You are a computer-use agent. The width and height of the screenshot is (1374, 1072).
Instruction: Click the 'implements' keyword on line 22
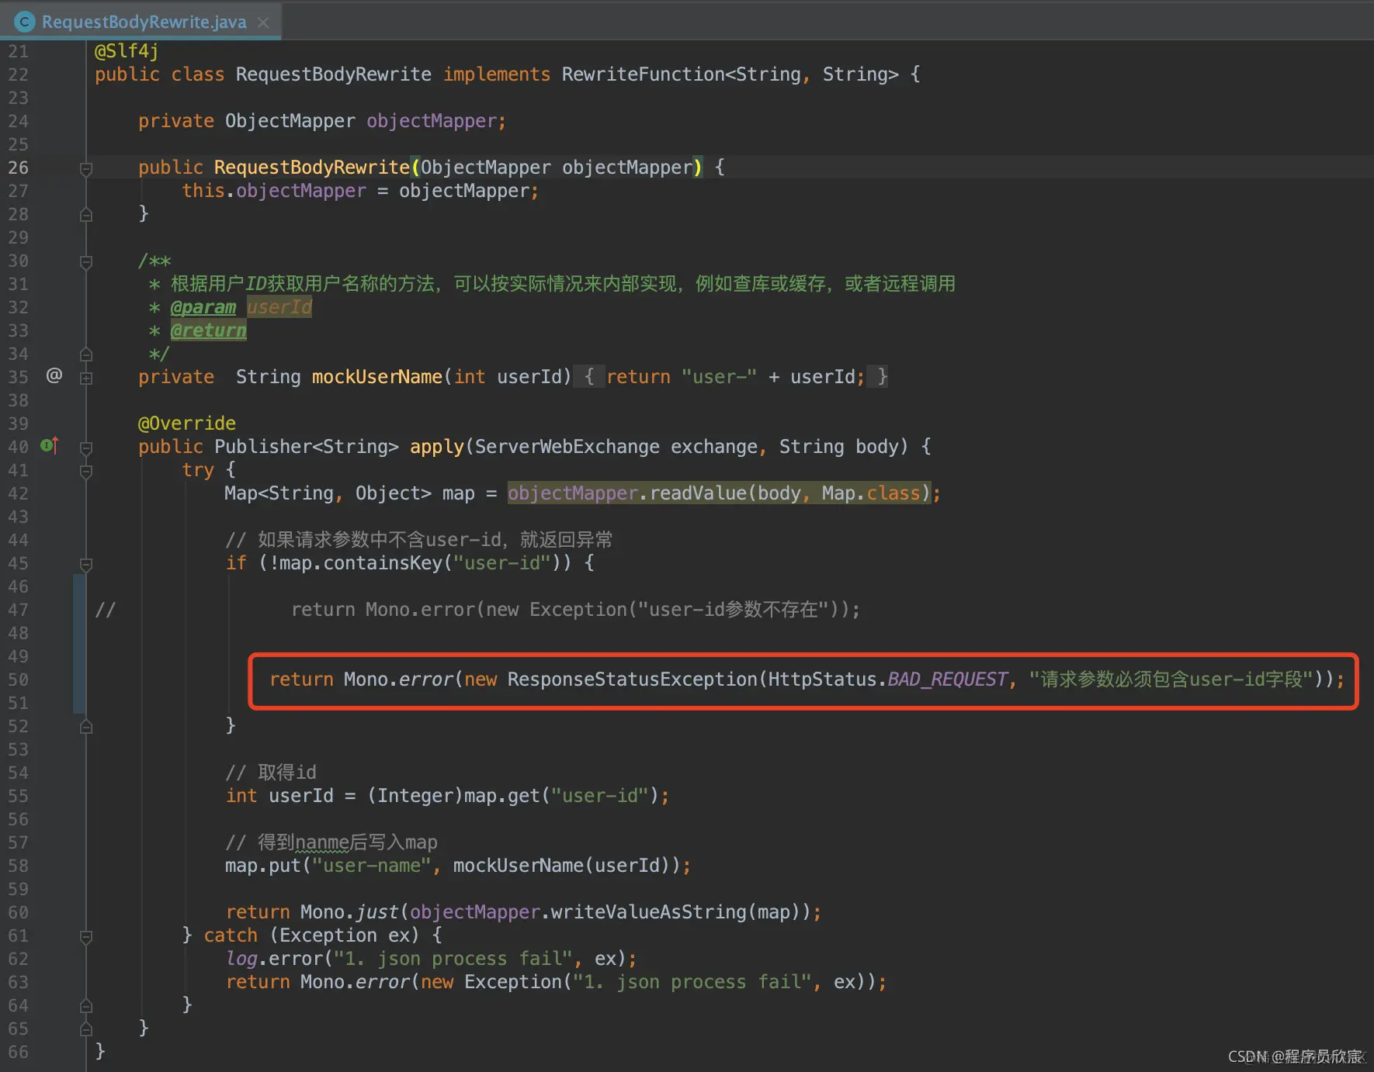pos(497,74)
